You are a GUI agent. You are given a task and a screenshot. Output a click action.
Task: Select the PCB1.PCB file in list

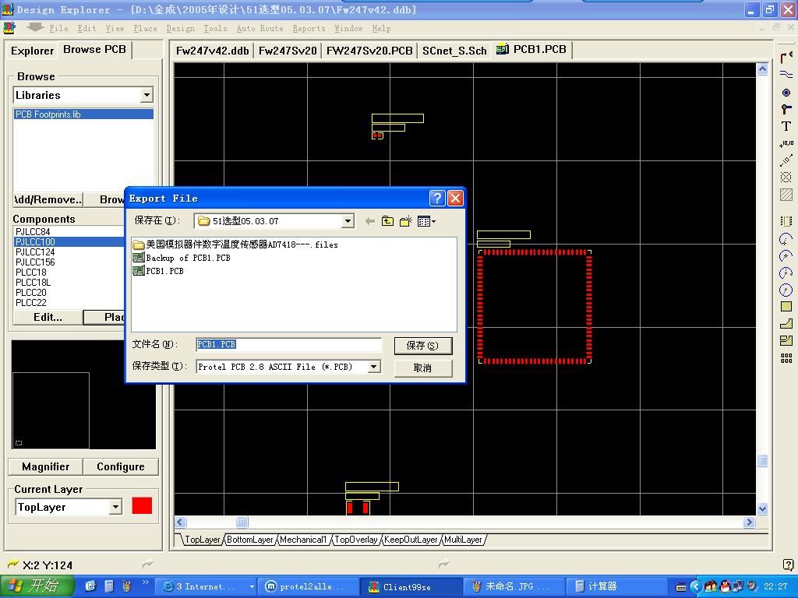point(158,271)
